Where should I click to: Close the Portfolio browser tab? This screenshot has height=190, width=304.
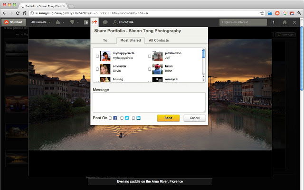pyautogui.click(x=64, y=6)
